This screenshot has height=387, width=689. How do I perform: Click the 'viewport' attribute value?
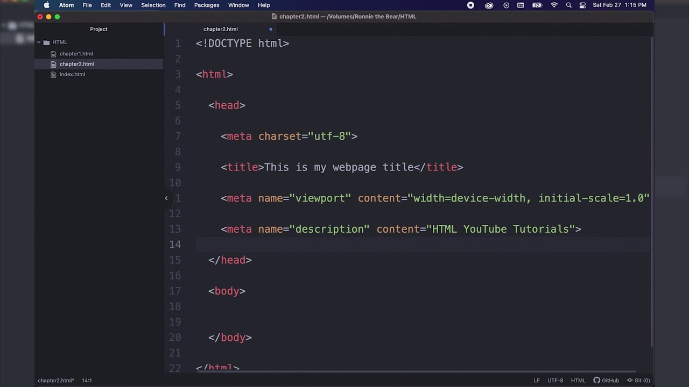click(320, 198)
